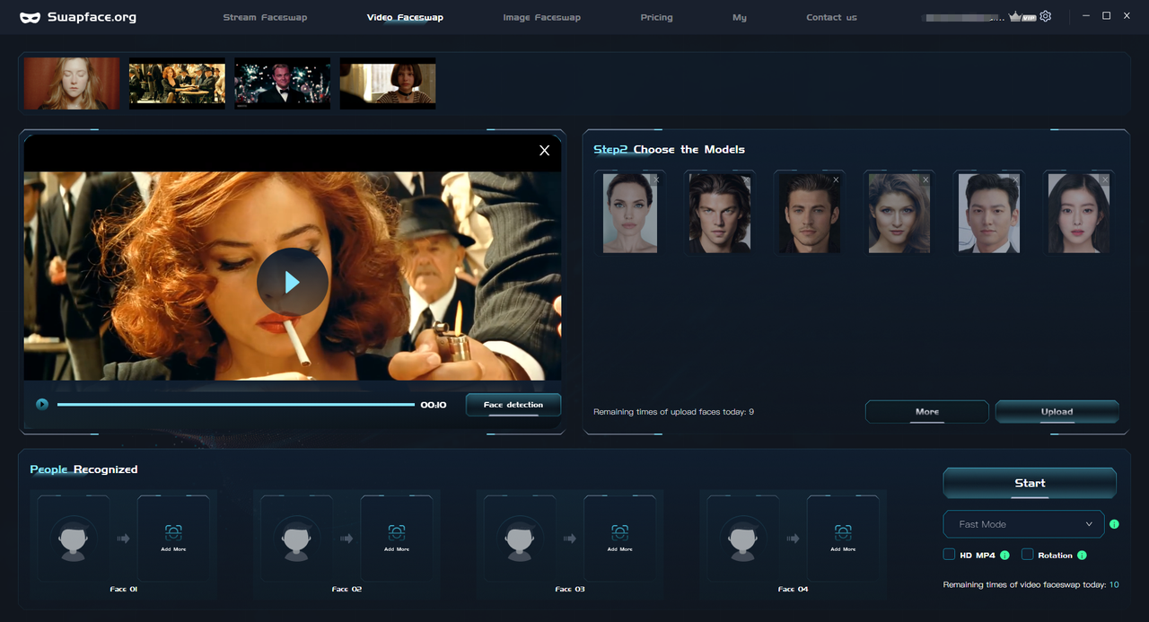Screen dimensions: 1149x622
Task: Choose the group-at-table sample video
Action: tap(177, 83)
